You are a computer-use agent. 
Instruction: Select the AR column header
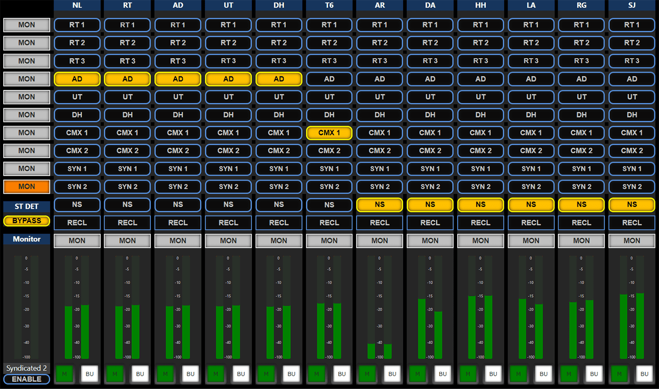pyautogui.click(x=380, y=5)
